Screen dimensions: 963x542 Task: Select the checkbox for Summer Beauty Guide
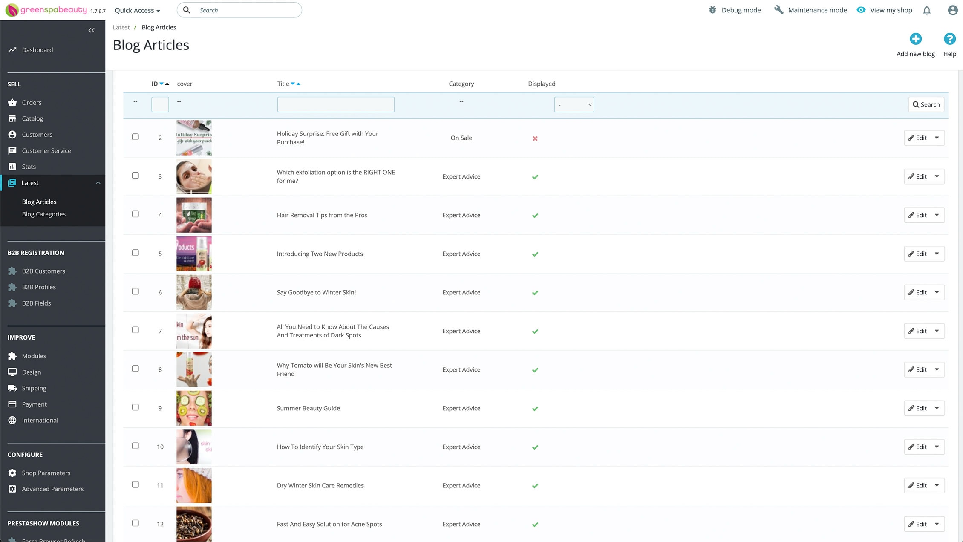pos(136,407)
